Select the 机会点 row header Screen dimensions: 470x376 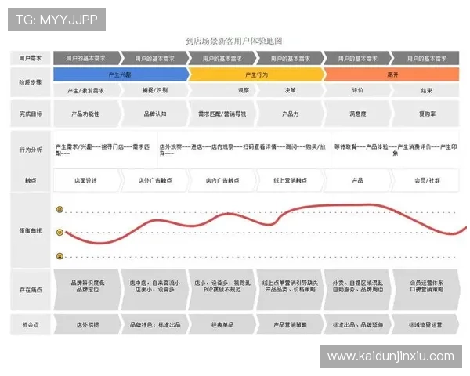tap(31, 325)
